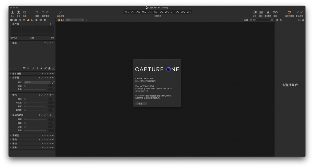Select the heal bandage icon in layers panel
314x168 pixels.
(x=45, y=68)
